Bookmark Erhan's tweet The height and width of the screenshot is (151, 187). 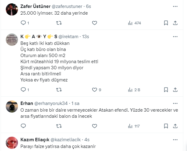point(166,126)
